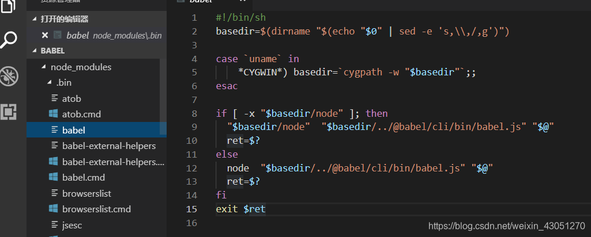Click '*CYGWIN*)' in the code
This screenshot has width=591, height=237.
[x=263, y=72]
